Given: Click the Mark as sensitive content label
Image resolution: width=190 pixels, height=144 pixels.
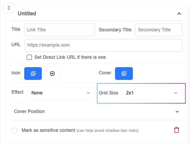Looking at the screenshot, I should point(48,130).
